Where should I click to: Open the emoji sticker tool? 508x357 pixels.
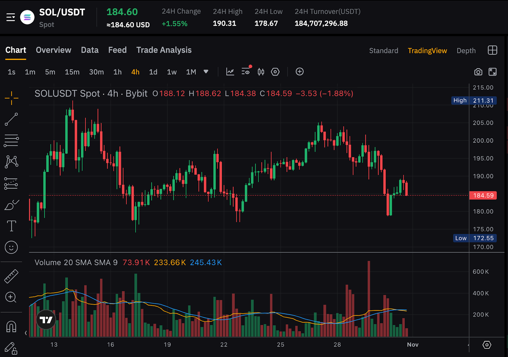[11, 247]
